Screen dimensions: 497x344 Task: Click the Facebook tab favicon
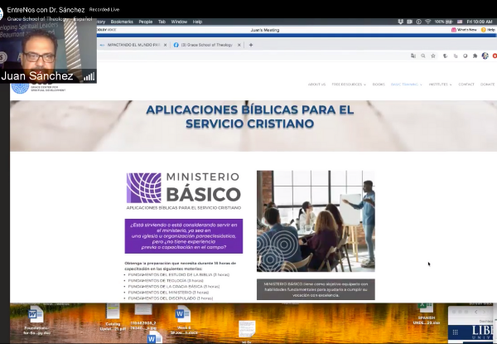[176, 45]
